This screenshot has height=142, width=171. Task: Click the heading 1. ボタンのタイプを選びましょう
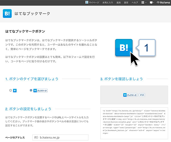point(32,79)
